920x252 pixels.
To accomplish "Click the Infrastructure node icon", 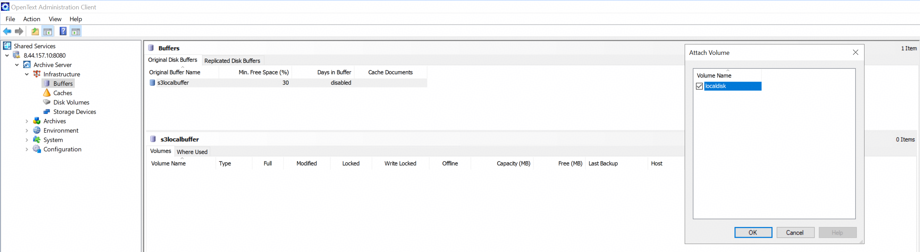I will [37, 74].
